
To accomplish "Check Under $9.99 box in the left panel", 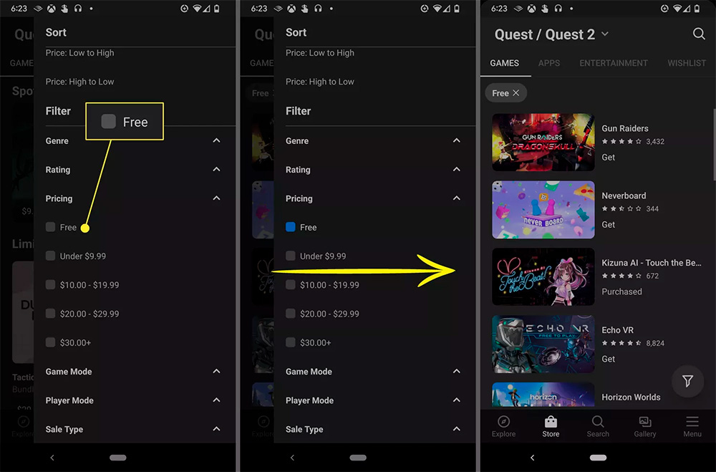I will (x=50, y=256).
